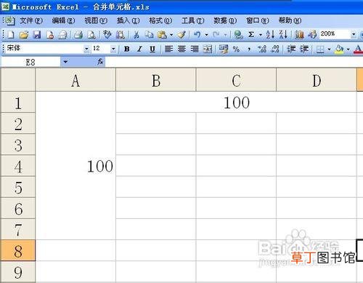Open the 窗口 (Window) menu
Viewport: 363px width, 283px height.
coord(258,20)
